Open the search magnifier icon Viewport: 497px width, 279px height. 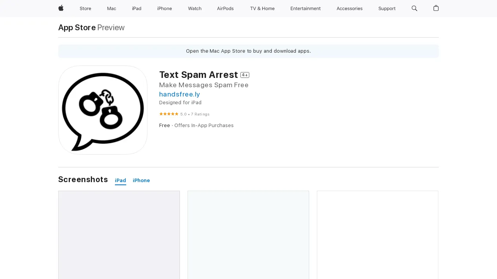(414, 8)
